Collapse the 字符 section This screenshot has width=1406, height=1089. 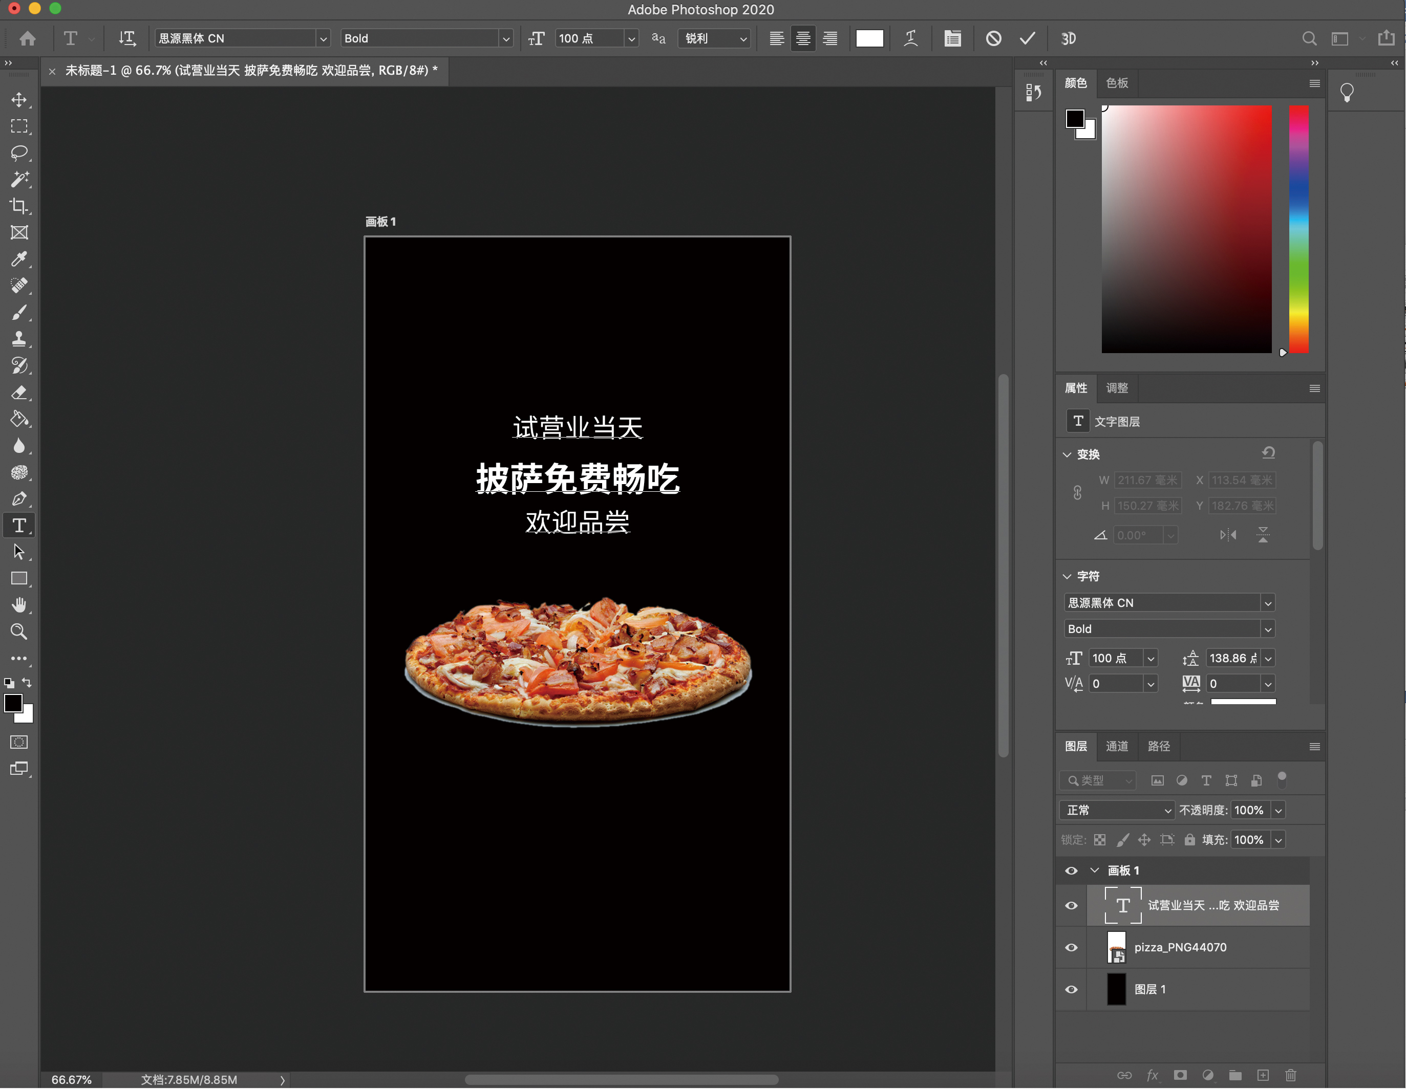click(1067, 577)
